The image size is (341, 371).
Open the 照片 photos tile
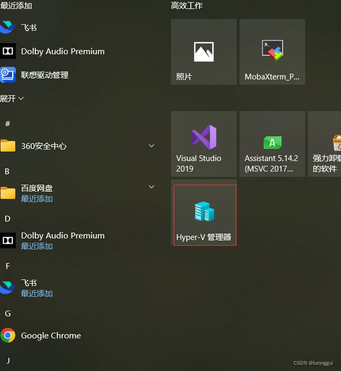204,52
